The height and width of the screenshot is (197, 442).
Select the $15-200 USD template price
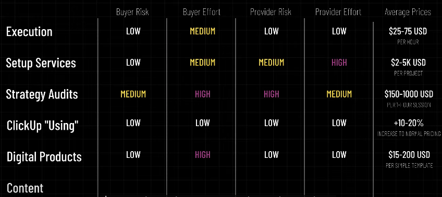409,159
